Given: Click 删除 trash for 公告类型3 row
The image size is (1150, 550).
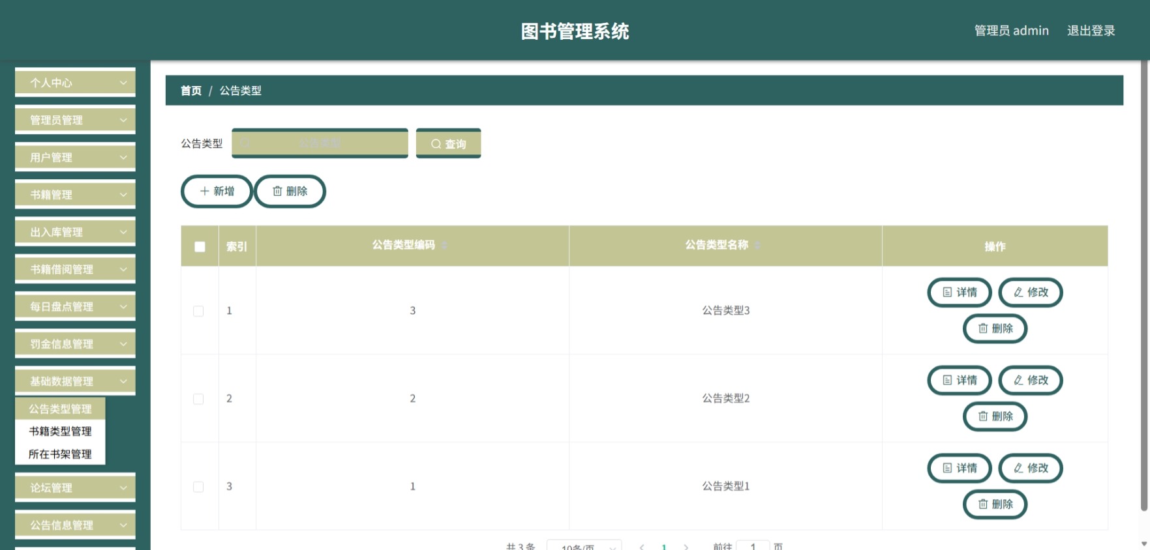Looking at the screenshot, I should click(995, 328).
